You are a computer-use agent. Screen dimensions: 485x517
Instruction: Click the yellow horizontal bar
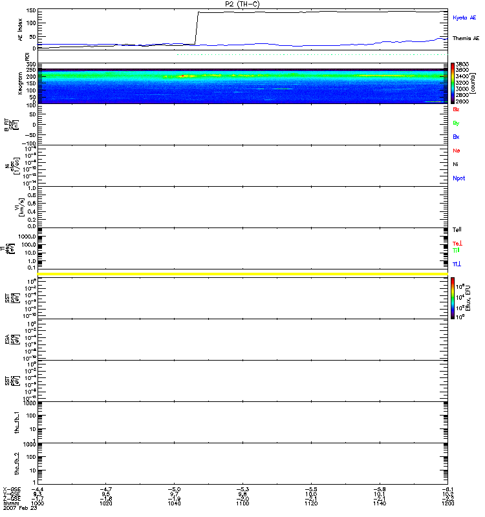click(242, 274)
